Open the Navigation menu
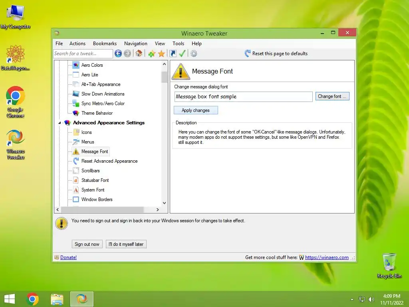 (136, 44)
